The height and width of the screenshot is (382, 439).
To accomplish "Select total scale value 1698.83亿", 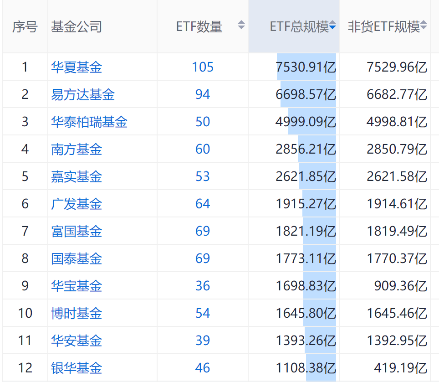I will (x=306, y=286).
